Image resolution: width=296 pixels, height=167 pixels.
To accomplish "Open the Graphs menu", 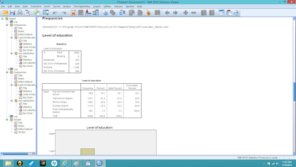I will (x=97, y=7).
